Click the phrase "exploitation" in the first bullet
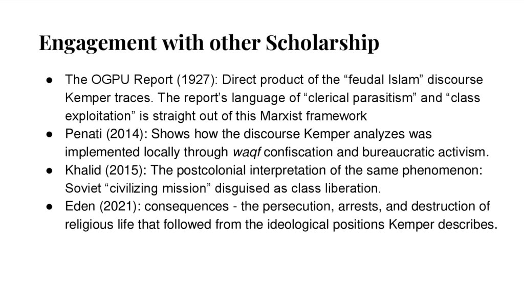The image size is (524, 293). [x=96, y=116]
